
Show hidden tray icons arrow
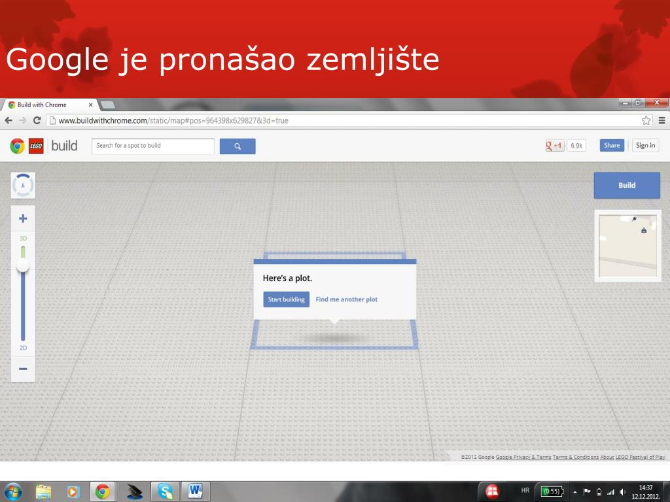coord(575,492)
